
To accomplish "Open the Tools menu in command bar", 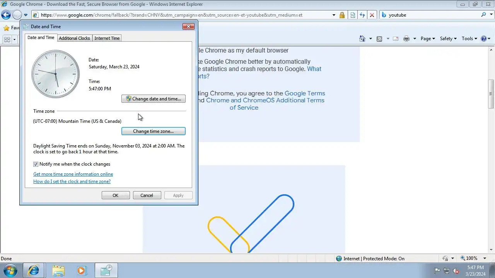I will 469,39.
